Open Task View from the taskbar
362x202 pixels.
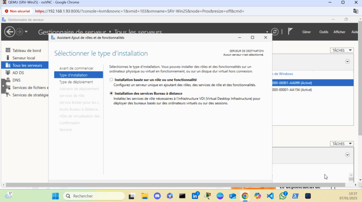[x=132, y=196]
